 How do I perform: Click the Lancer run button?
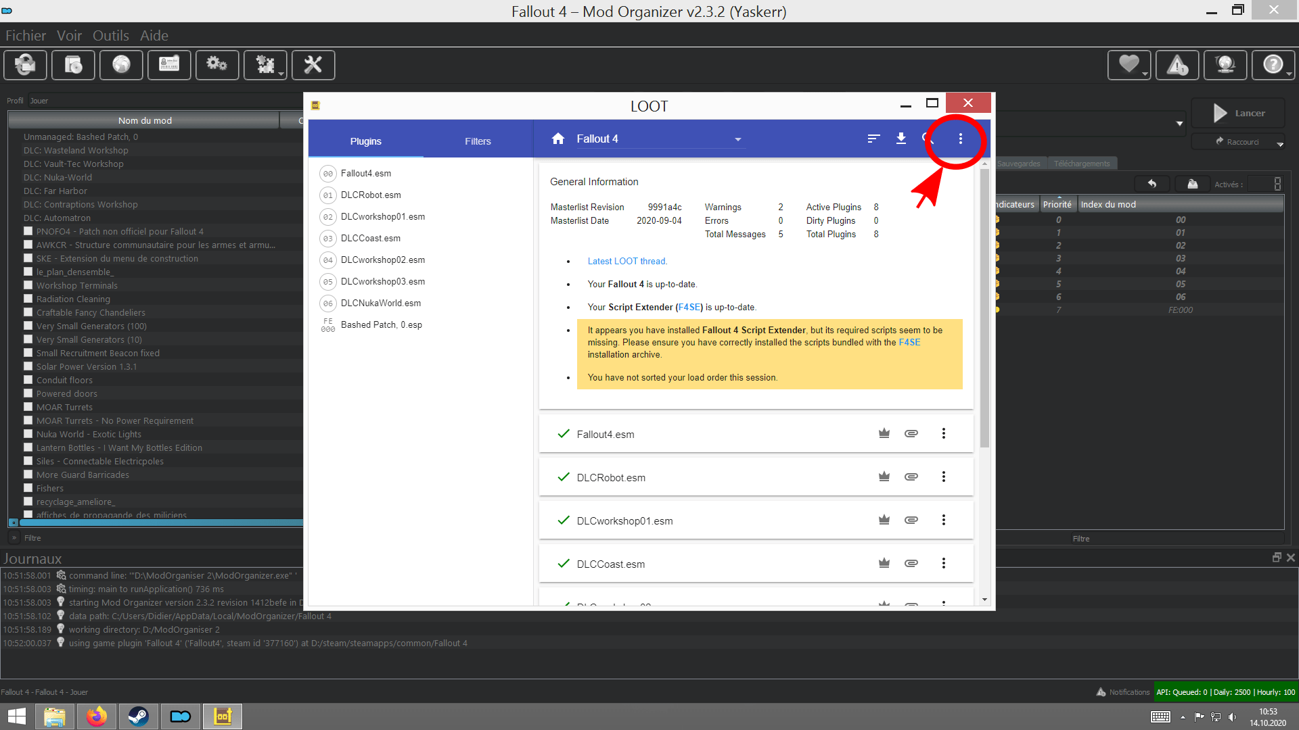[1238, 113]
